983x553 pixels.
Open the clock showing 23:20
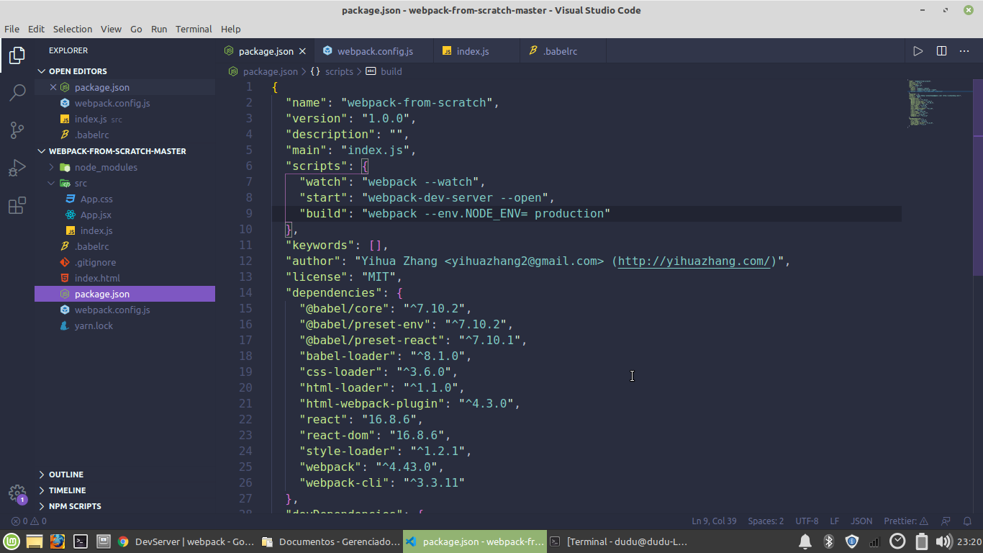tap(969, 541)
